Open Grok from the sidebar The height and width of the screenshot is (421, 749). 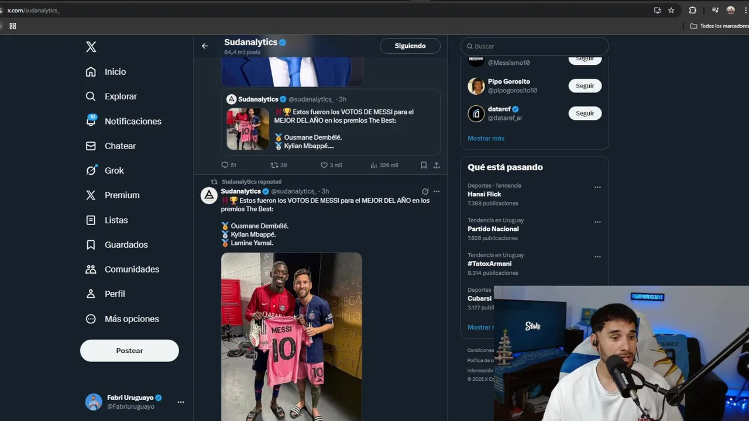tap(105, 170)
